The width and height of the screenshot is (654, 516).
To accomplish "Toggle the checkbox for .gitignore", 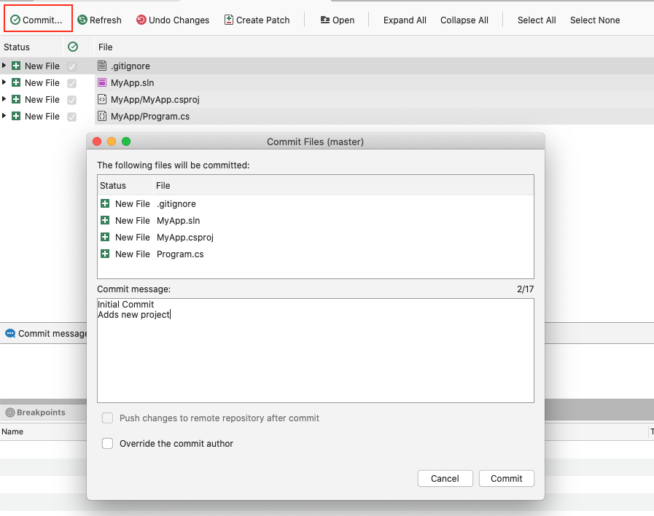I will point(71,66).
